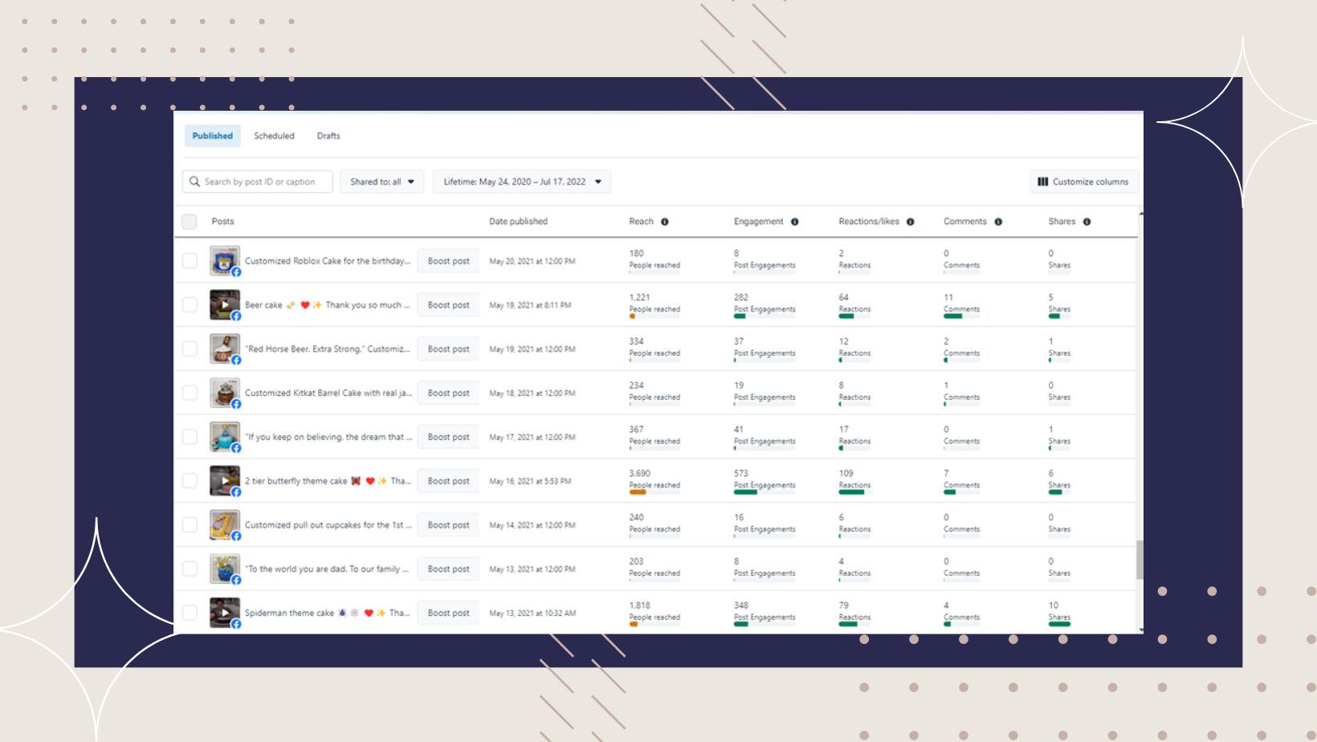Screen dimensions: 1317x742
Task: Click the Engagement column info icon
Action: (794, 222)
